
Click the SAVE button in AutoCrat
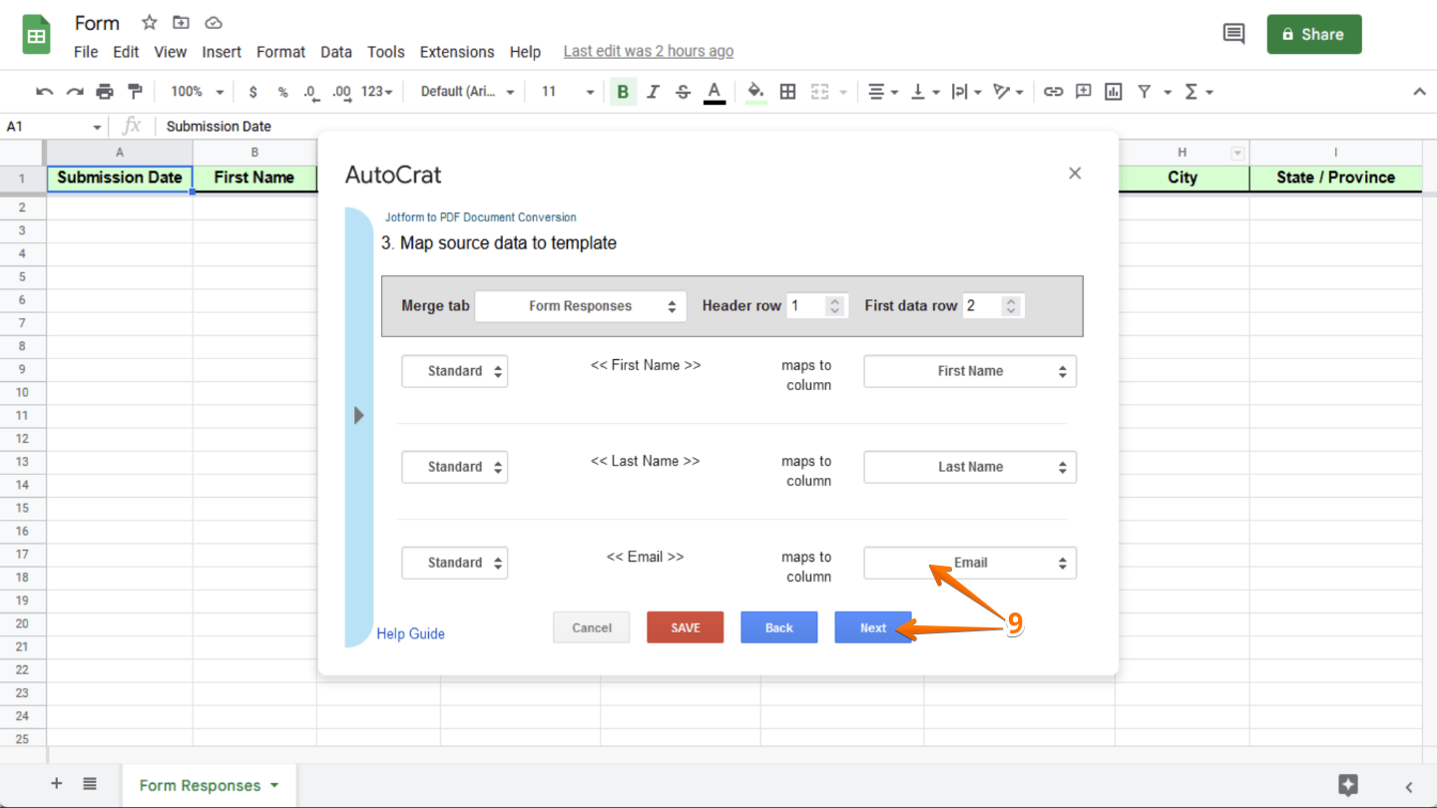[x=685, y=626]
